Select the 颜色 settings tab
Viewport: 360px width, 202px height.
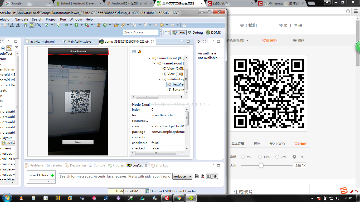coord(257,144)
